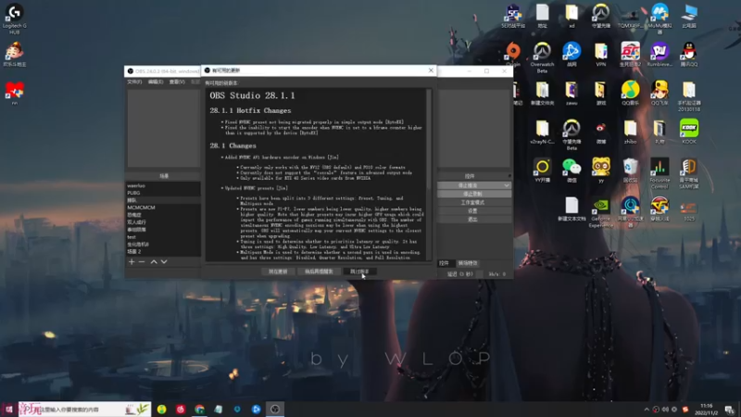Screen dimensions: 741x417
Task: Open the VPN folder on desktop
Action: point(600,54)
